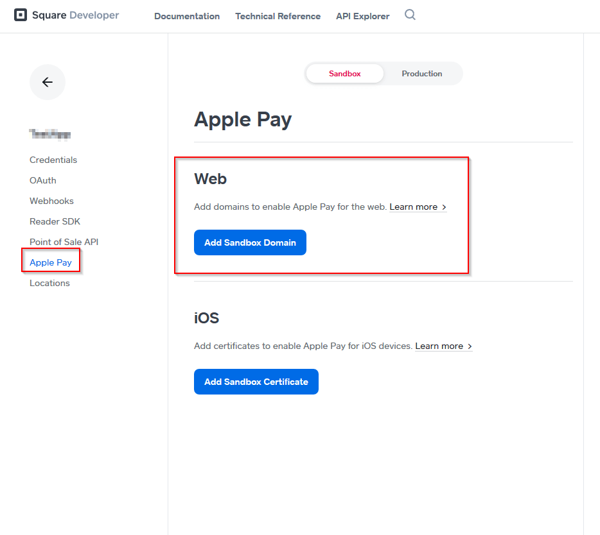Viewport: 600px width, 535px height.
Task: Open the Webhooks settings page
Action: [x=51, y=201]
